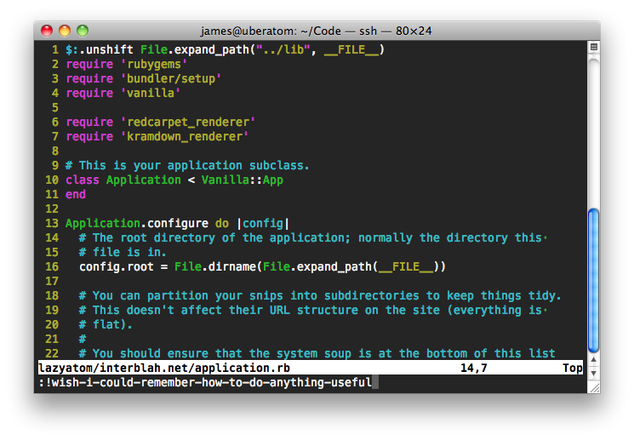Click the text 'redcarpet_renderer' on line 6
The image size is (634, 440).
pos(188,123)
